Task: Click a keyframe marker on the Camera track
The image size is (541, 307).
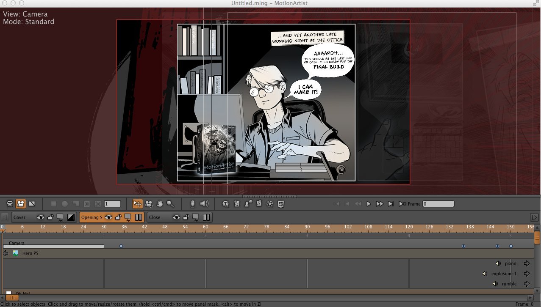Action: (121, 246)
